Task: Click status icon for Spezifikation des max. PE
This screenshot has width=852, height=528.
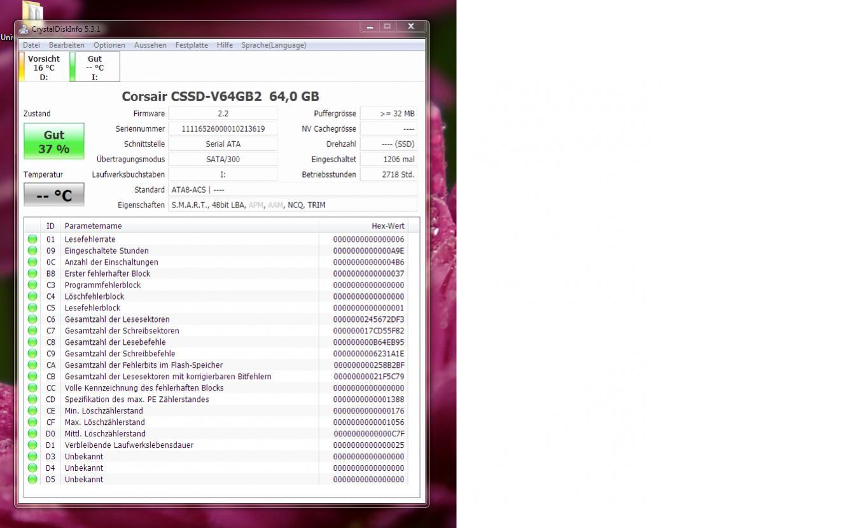Action: click(x=32, y=399)
